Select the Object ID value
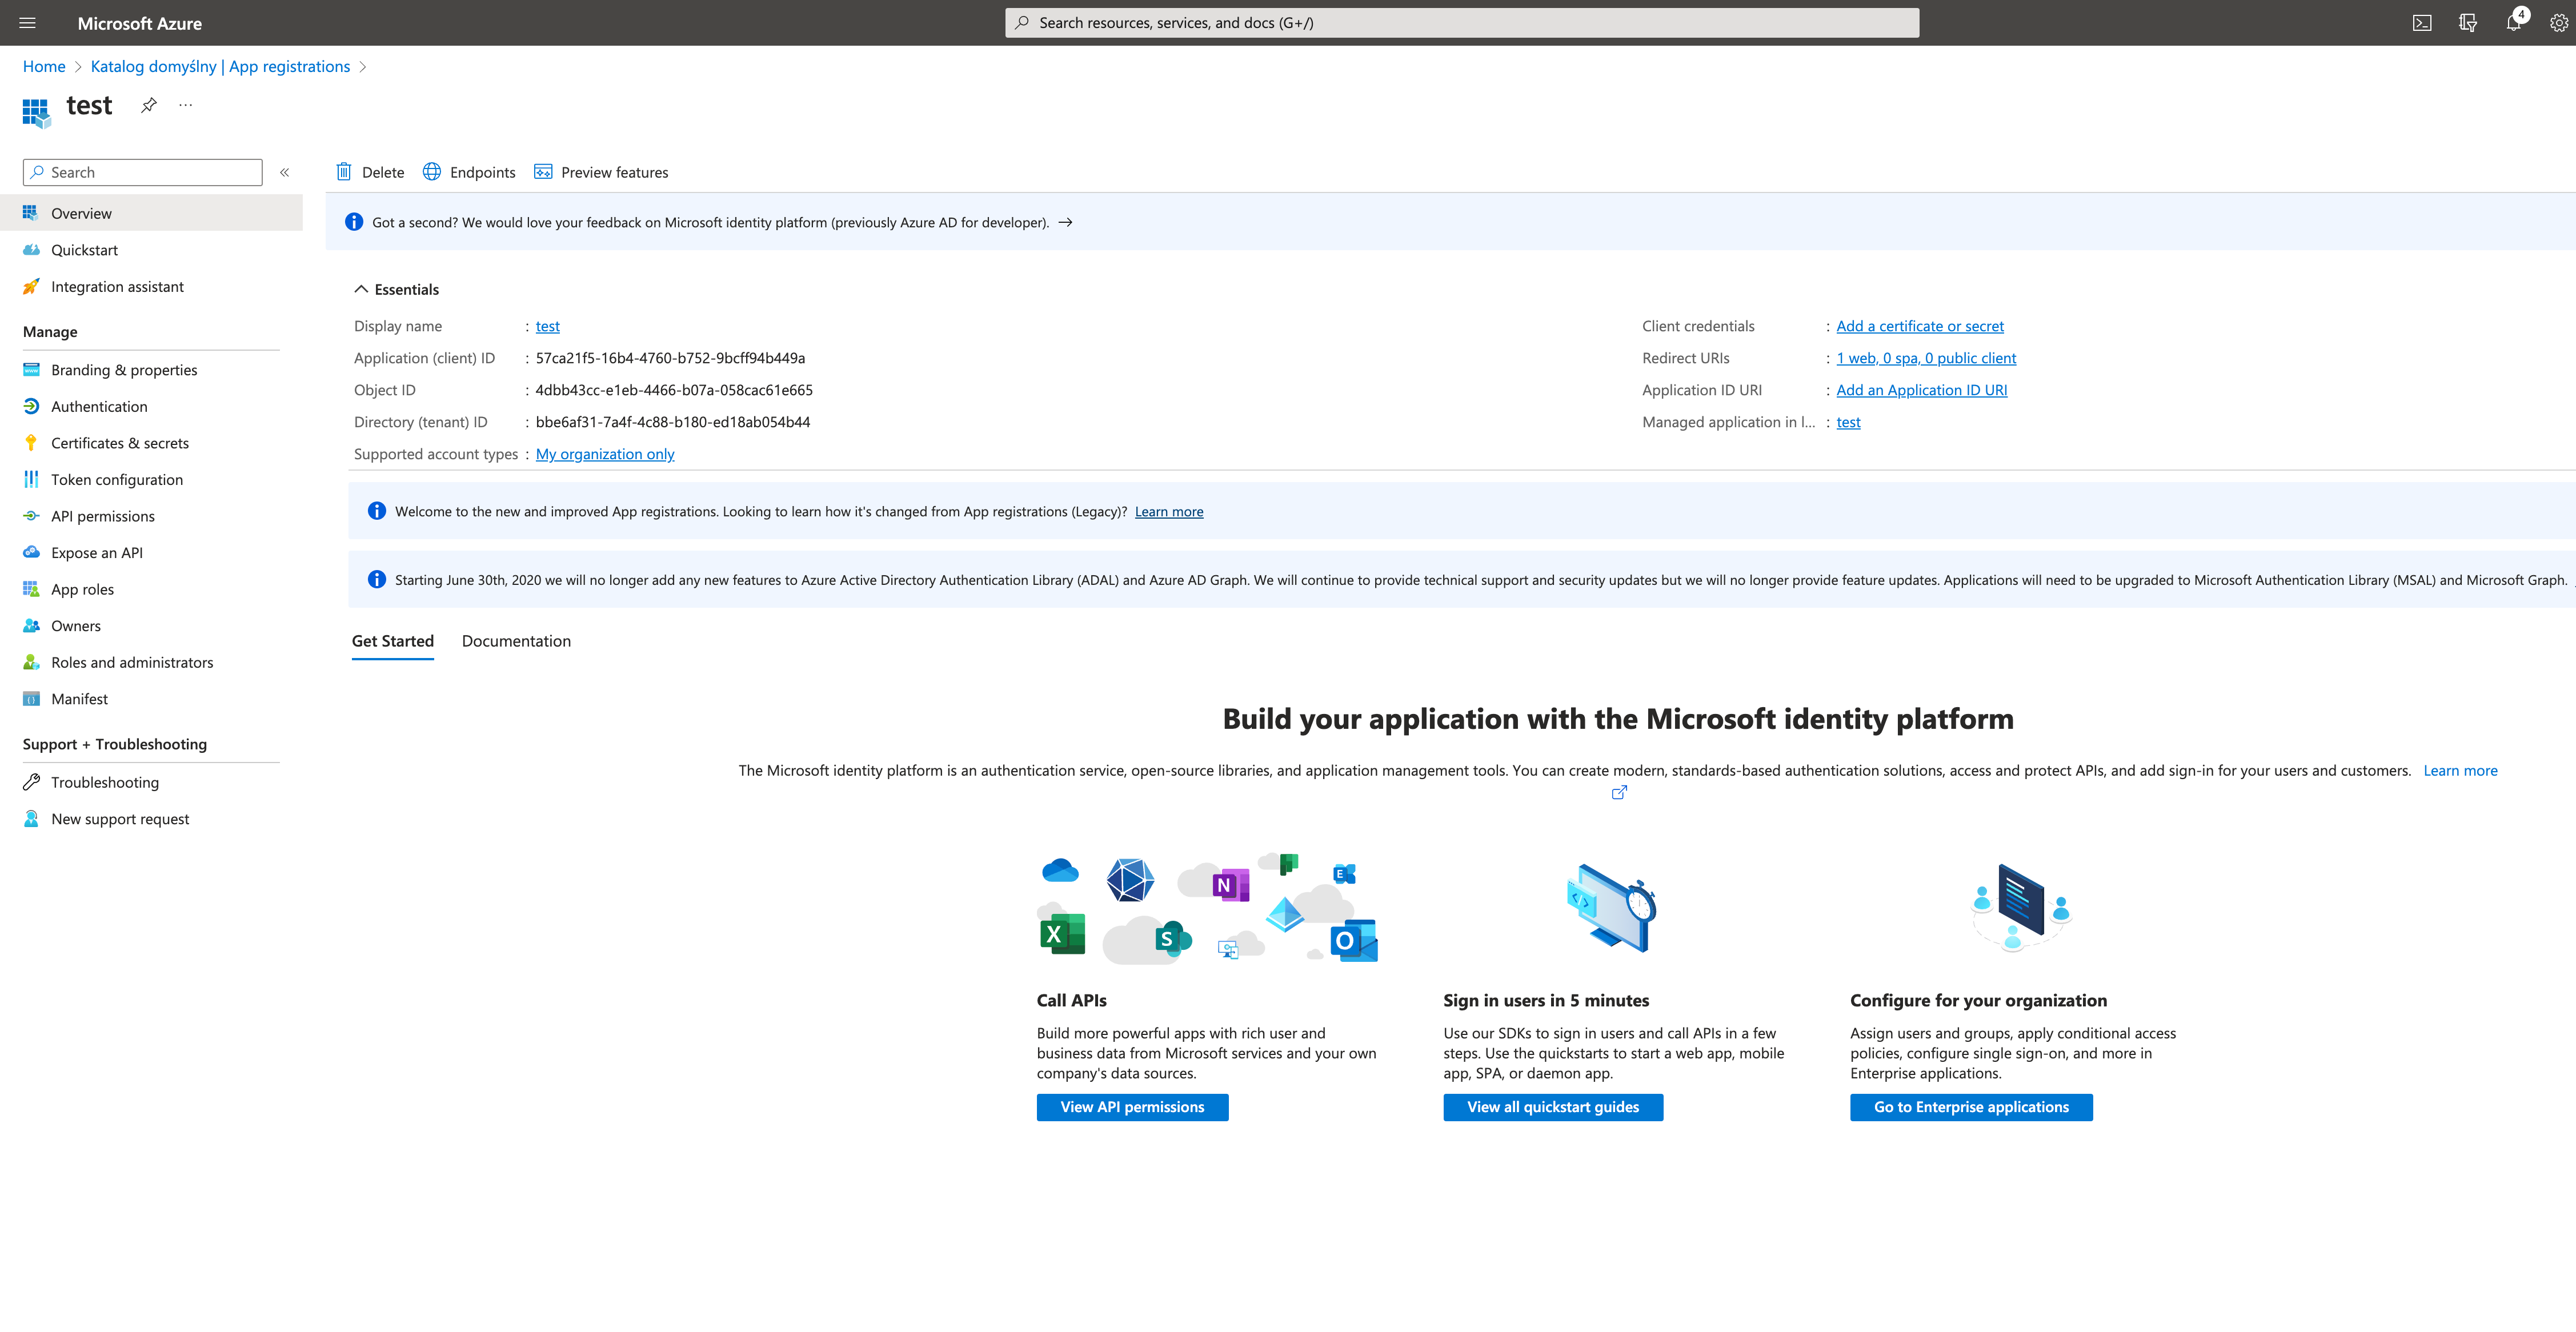This screenshot has height=1332, width=2576. [674, 390]
